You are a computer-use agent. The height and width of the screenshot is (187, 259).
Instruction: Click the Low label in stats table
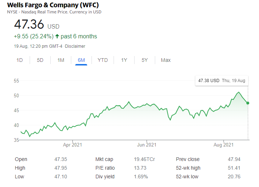pyautogui.click(x=20, y=177)
